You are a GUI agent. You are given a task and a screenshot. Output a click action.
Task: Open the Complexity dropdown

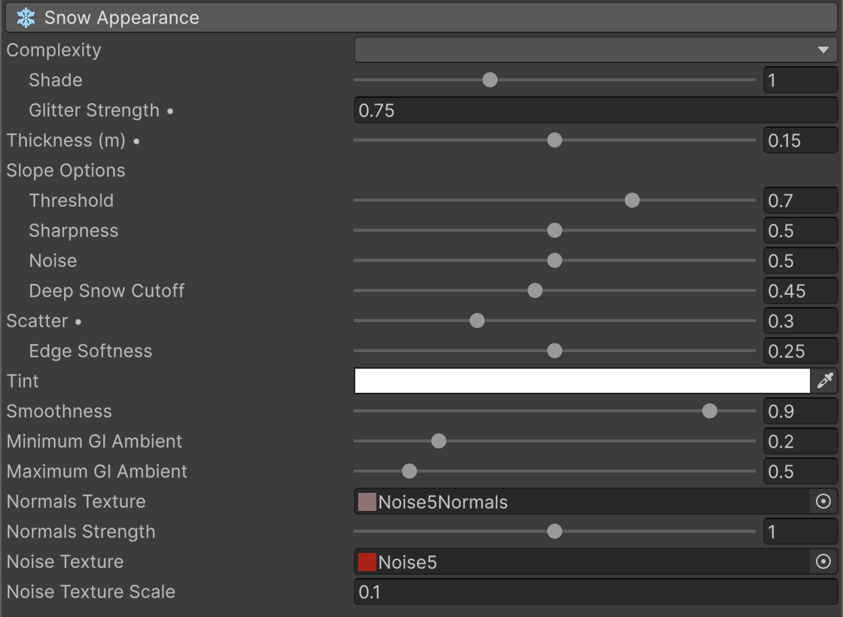[x=595, y=50]
